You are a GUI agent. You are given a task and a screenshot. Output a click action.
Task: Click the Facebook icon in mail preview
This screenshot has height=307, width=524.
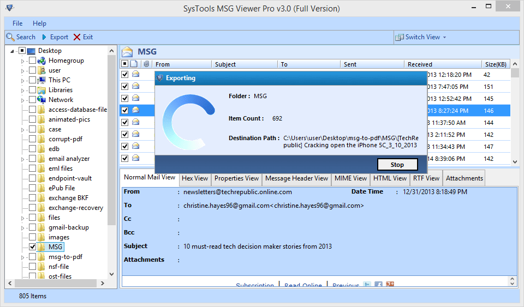click(x=379, y=284)
